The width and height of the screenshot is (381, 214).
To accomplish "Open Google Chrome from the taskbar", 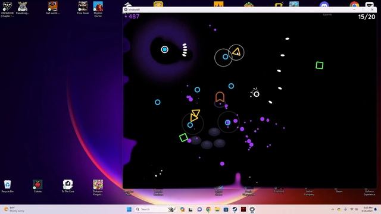I will (208, 209).
